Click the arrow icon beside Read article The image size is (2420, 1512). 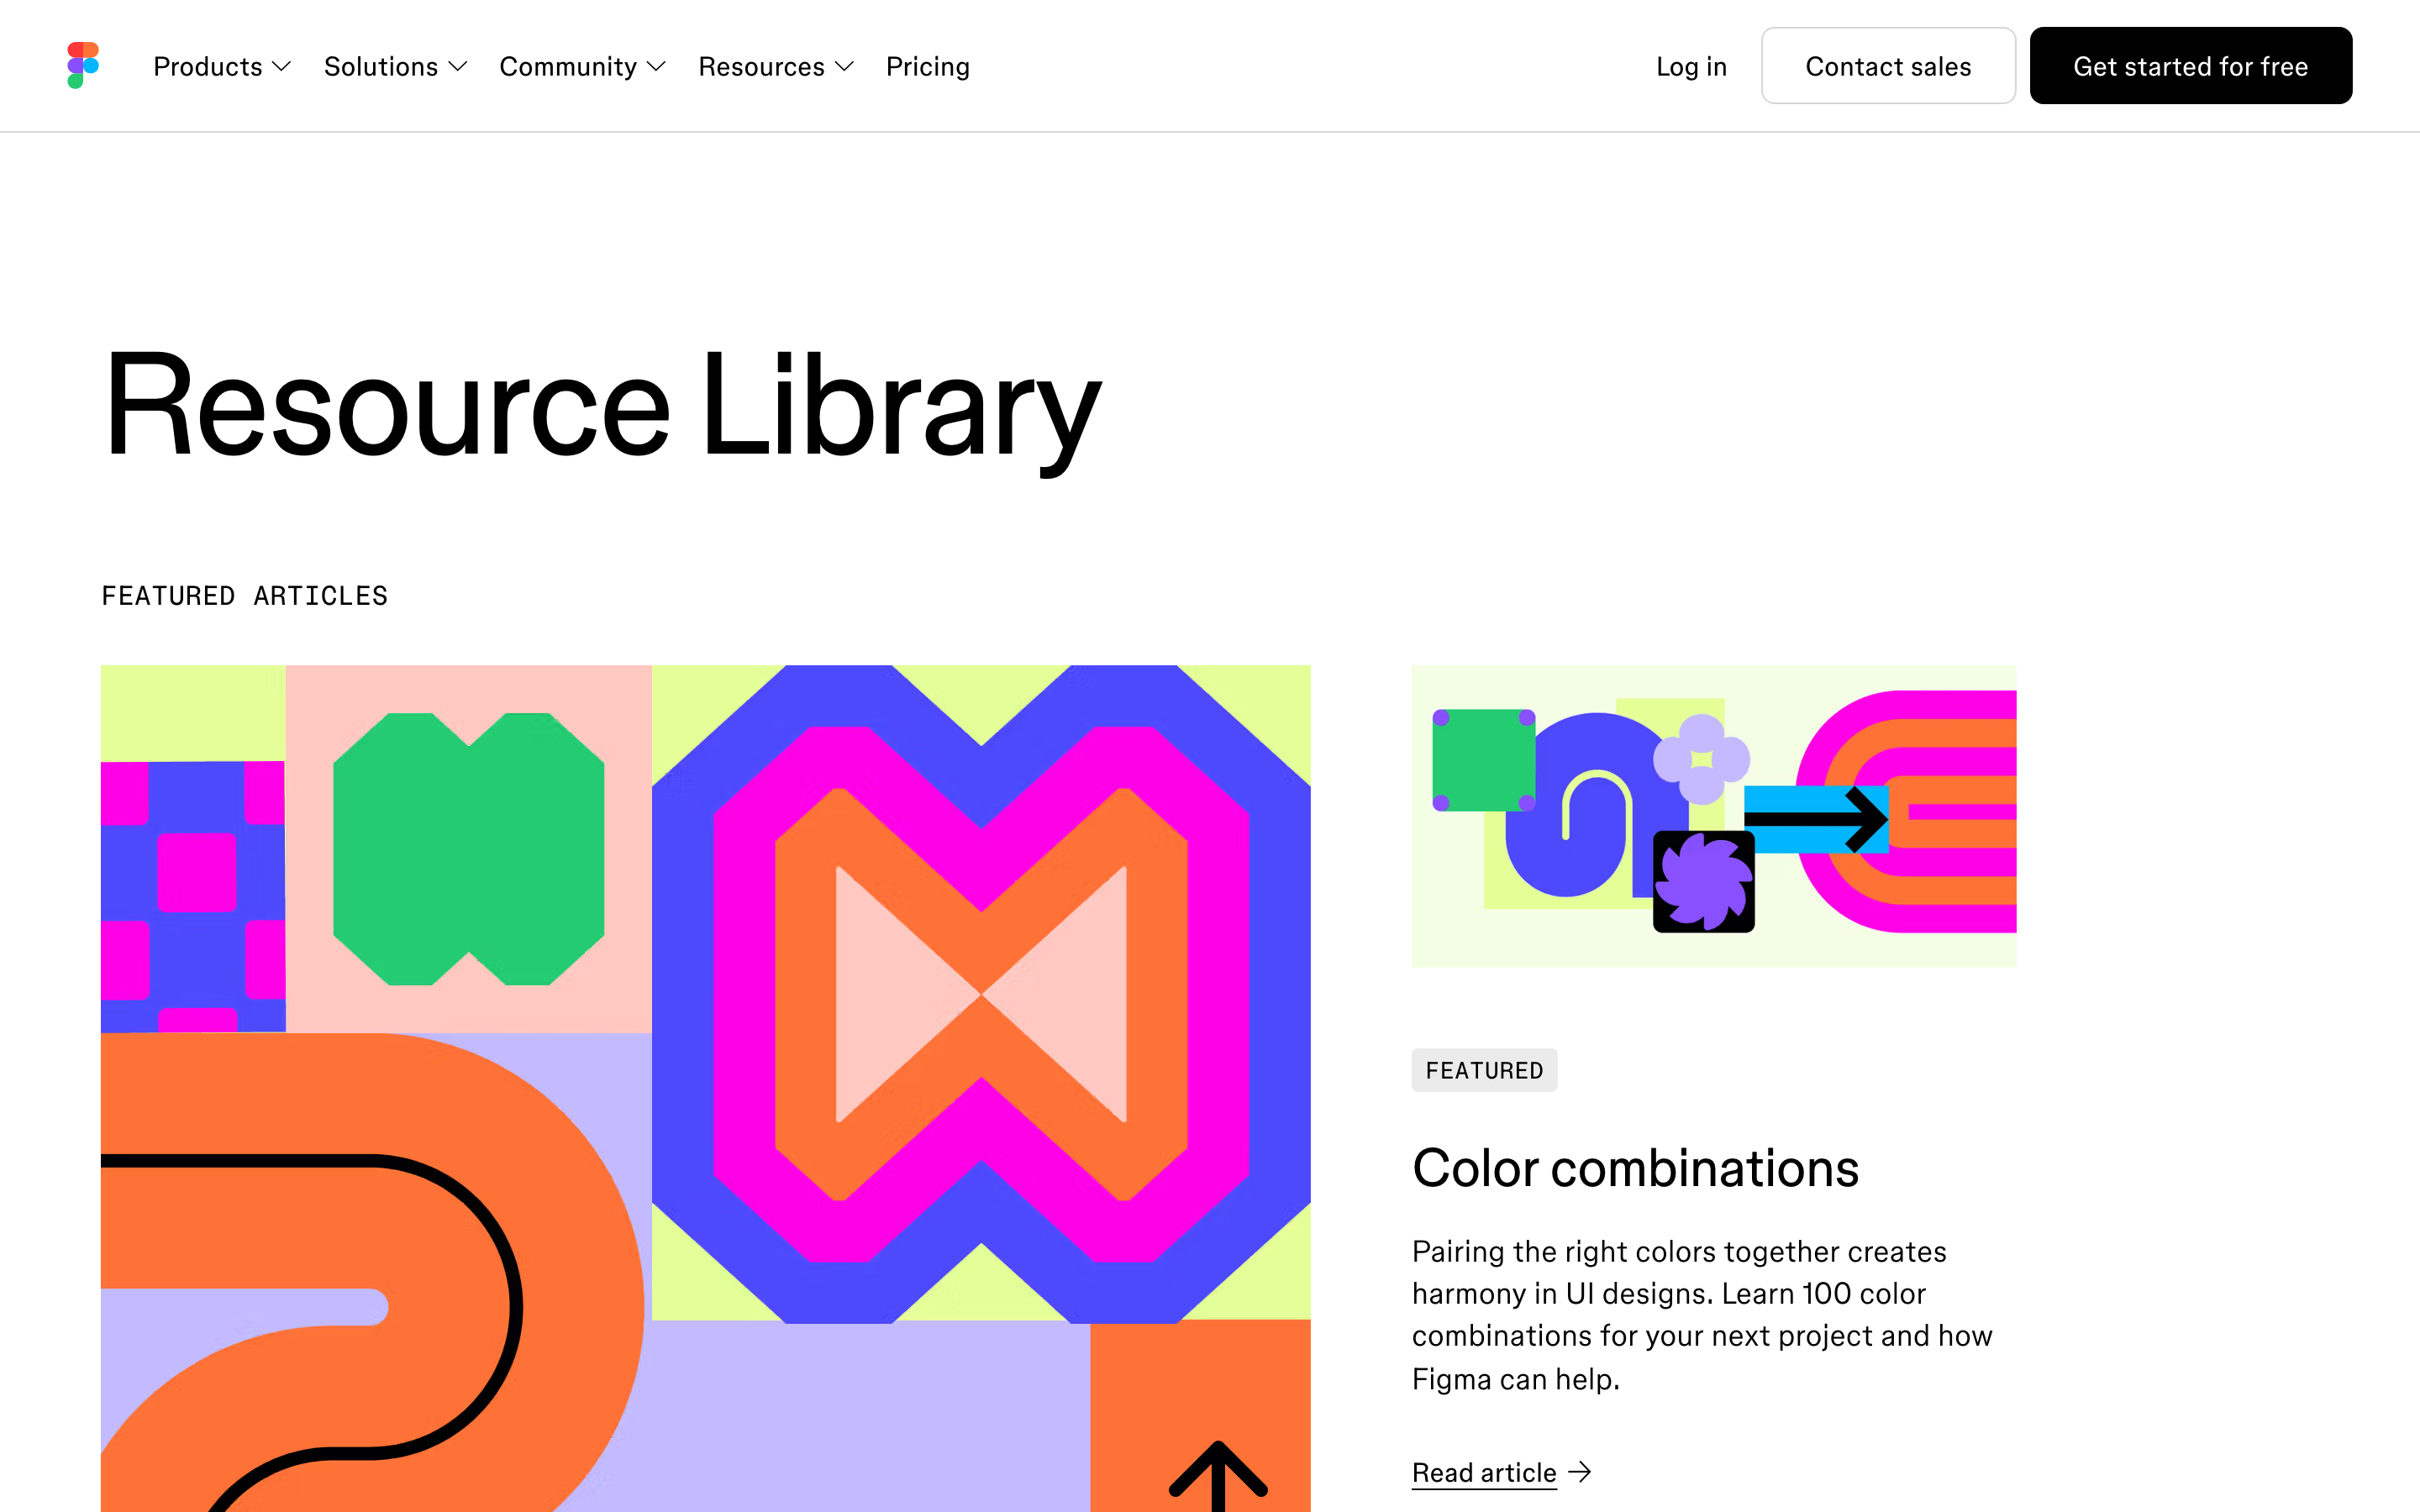[1580, 1472]
